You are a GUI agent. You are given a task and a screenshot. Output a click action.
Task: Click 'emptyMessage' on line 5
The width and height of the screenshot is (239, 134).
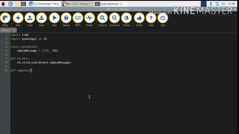tap(27, 51)
